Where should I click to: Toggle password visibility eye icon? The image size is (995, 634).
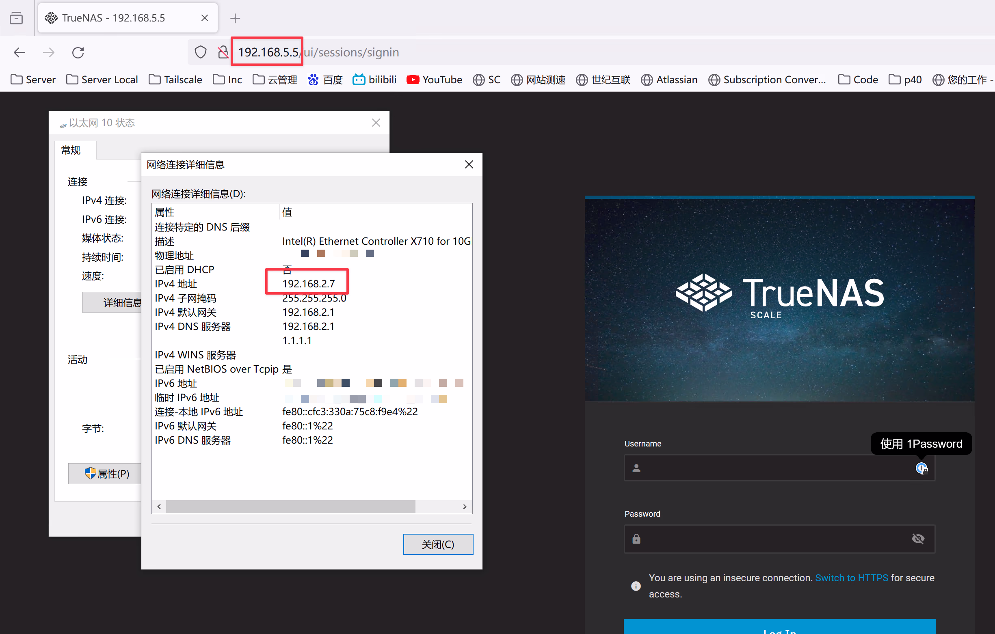click(918, 539)
